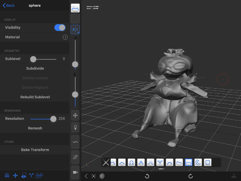Open the branching arrows tab icon
The image size is (241, 181).
click(31, 176)
